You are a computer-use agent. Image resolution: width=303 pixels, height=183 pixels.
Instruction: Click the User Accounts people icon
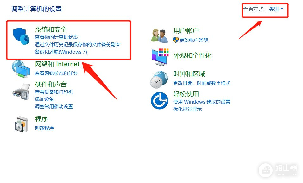point(160,36)
